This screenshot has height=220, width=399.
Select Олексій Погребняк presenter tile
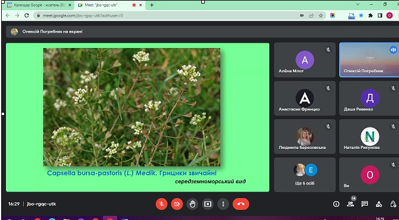(369, 60)
